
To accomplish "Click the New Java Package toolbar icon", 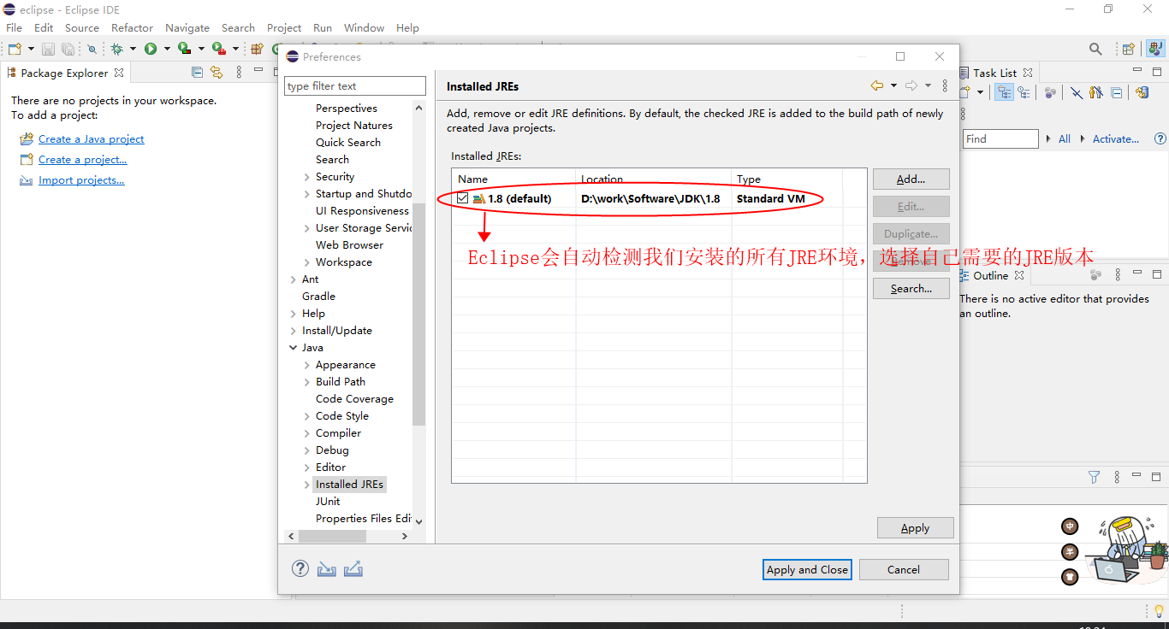I will point(256,49).
